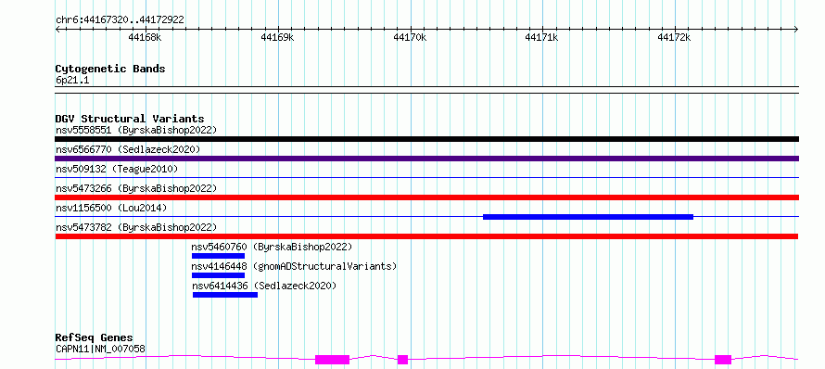
Task: Click the right arrowhead of the ruler
Action: [x=796, y=30]
